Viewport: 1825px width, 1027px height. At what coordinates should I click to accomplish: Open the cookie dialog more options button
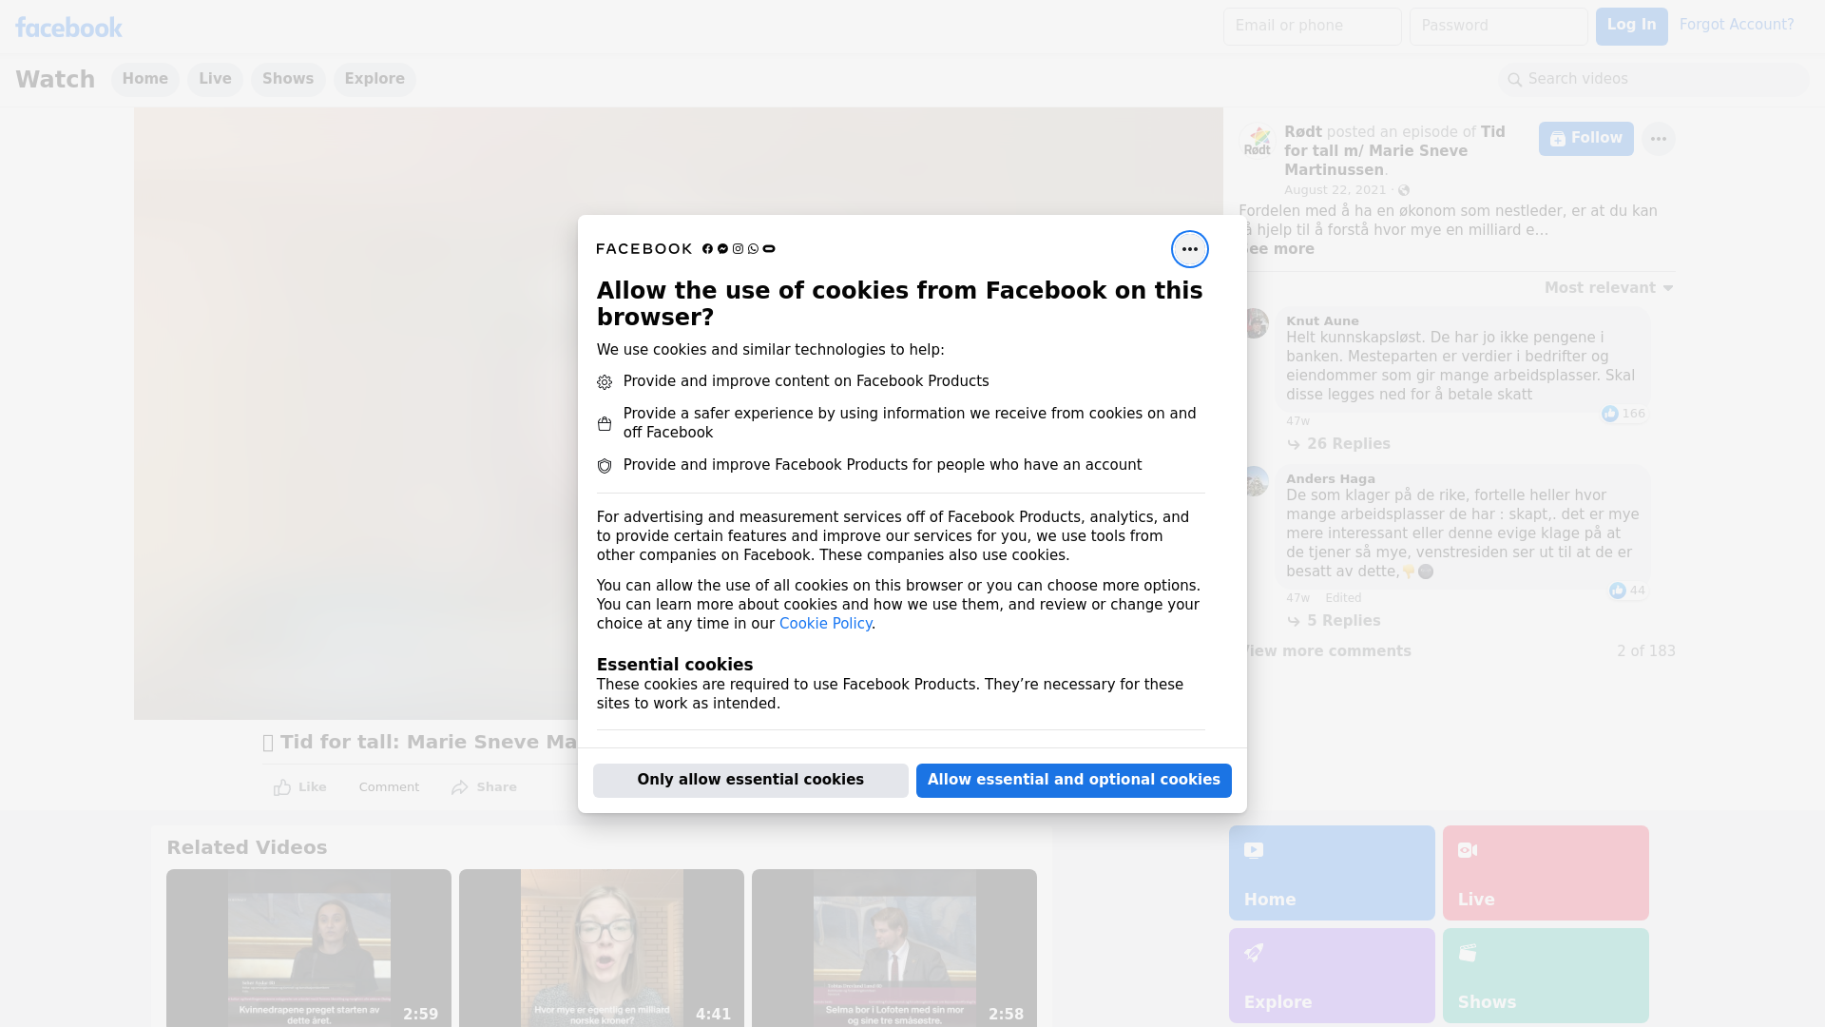coord(1189,249)
